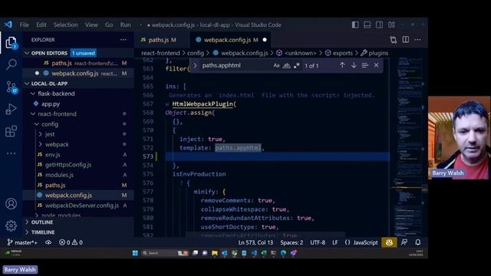The image size is (491, 276).
Task: Open editor More Actions ellipsis
Action: (x=417, y=40)
